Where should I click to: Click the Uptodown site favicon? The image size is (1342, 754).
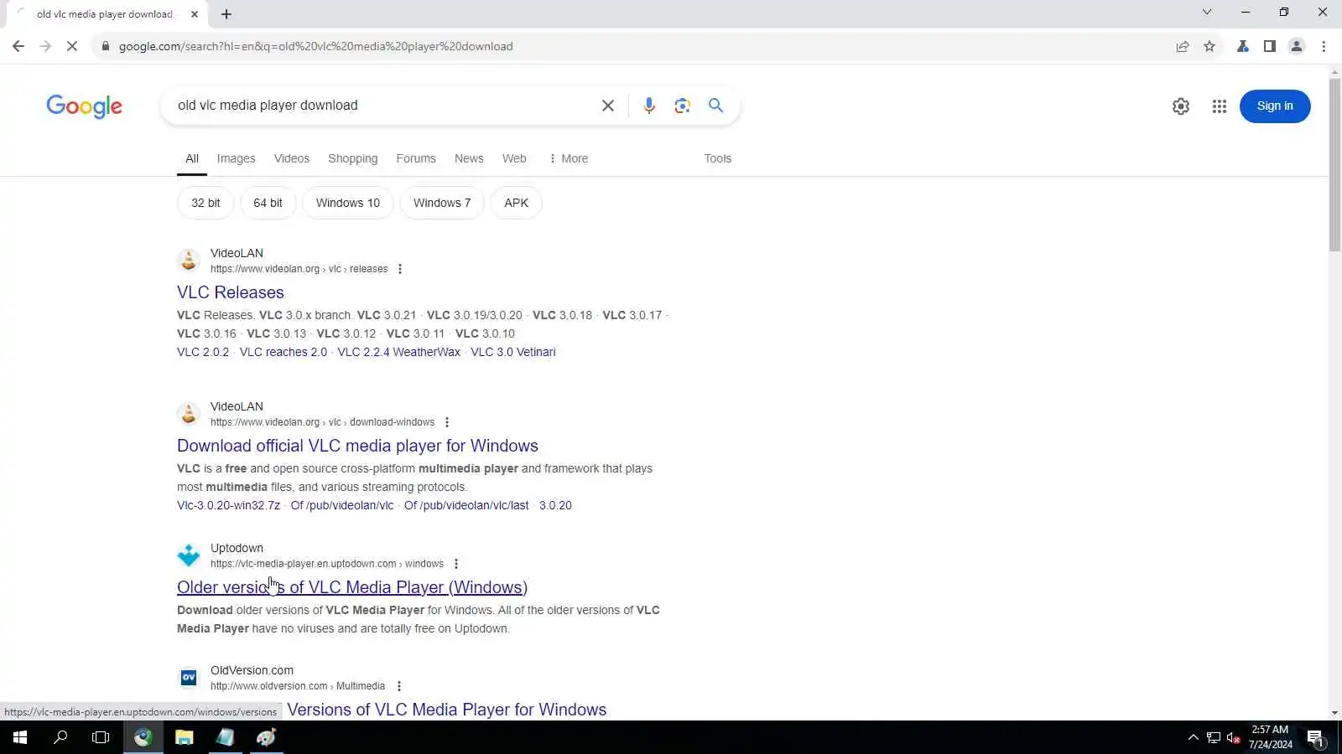[189, 555]
